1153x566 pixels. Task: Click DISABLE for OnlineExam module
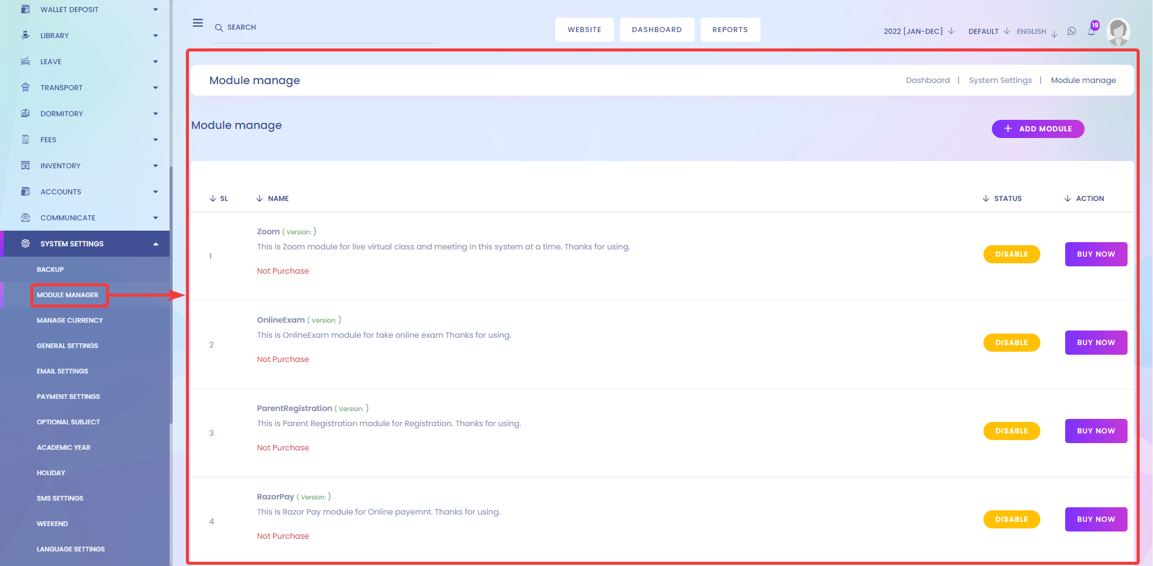(1012, 343)
